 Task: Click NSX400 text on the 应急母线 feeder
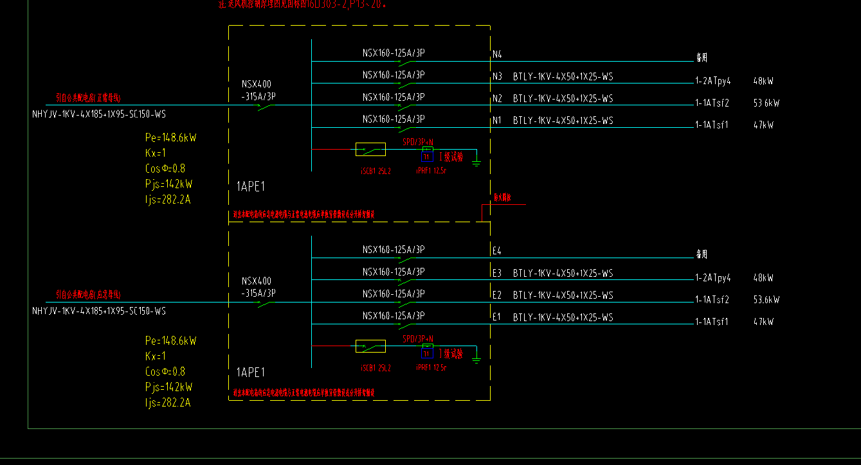click(257, 281)
